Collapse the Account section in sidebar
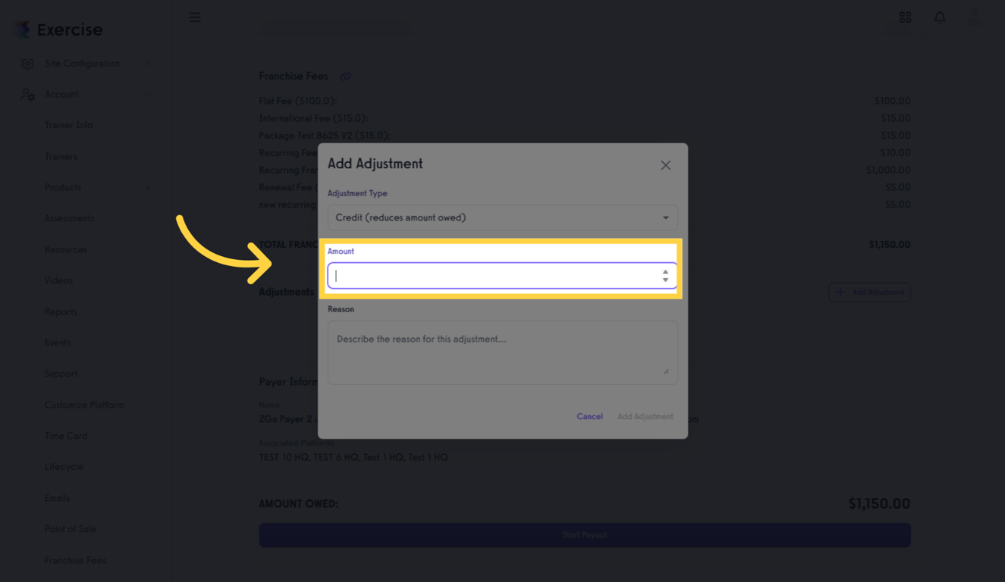Screen dimensions: 1005x582 coord(147,94)
